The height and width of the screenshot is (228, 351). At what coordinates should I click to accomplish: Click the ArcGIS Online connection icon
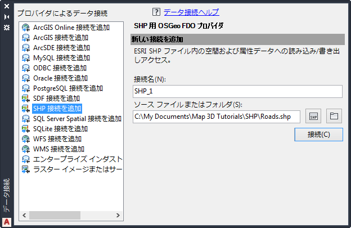coord(26,28)
